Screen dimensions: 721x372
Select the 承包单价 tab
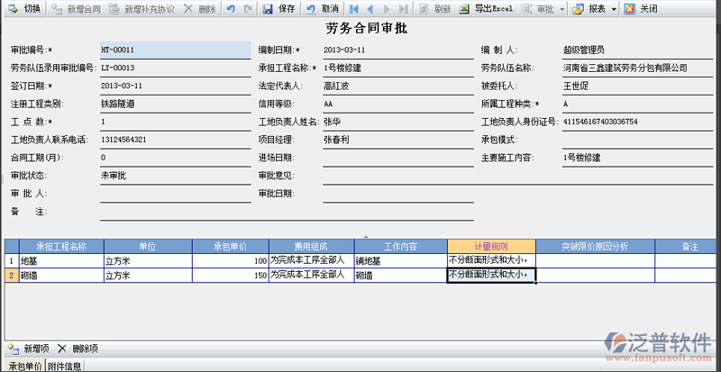click(x=22, y=366)
